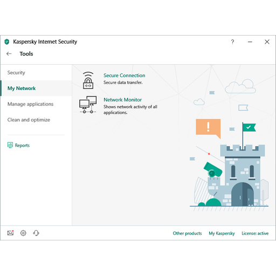Image resolution: width=276 pixels, height=276 pixels.
Task: Open the notifications envelope icon
Action: click(11, 233)
